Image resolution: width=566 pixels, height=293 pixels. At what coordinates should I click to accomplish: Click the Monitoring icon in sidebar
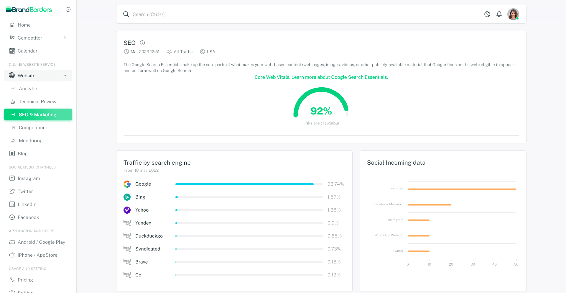point(13,140)
